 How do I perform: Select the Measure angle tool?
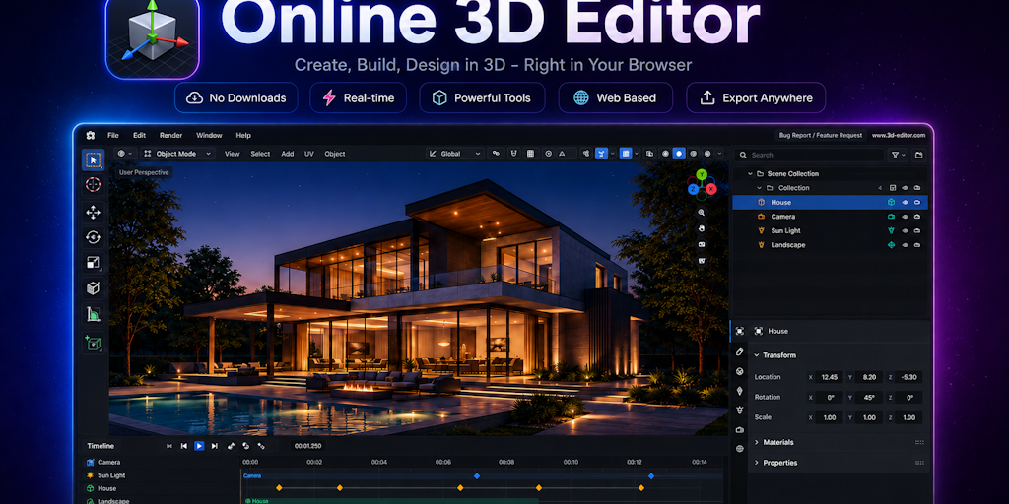[94, 314]
